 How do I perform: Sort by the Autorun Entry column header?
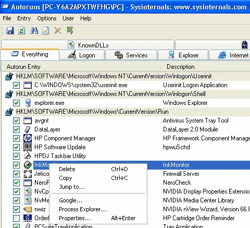(82, 67)
